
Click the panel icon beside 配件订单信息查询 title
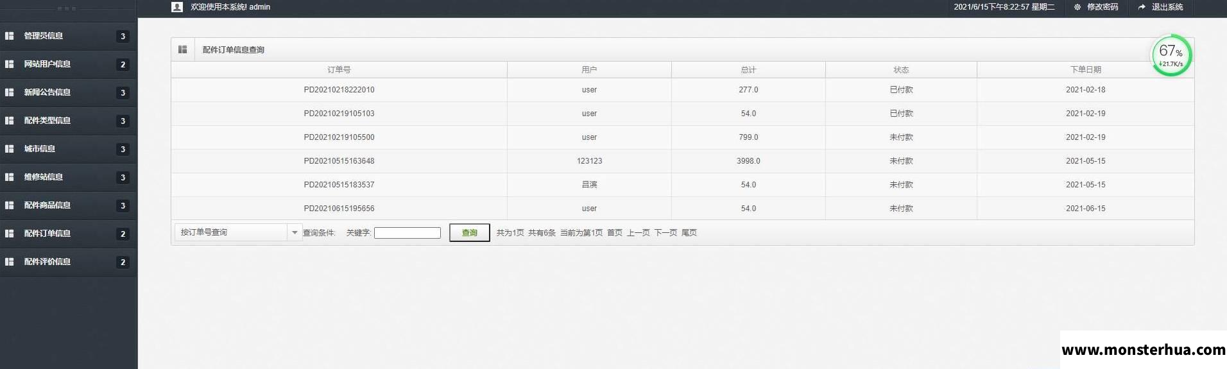[183, 49]
